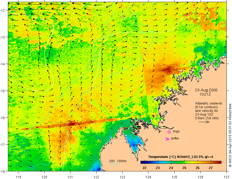Click the magenta drifter arrowhead legend icon

coord(167,139)
